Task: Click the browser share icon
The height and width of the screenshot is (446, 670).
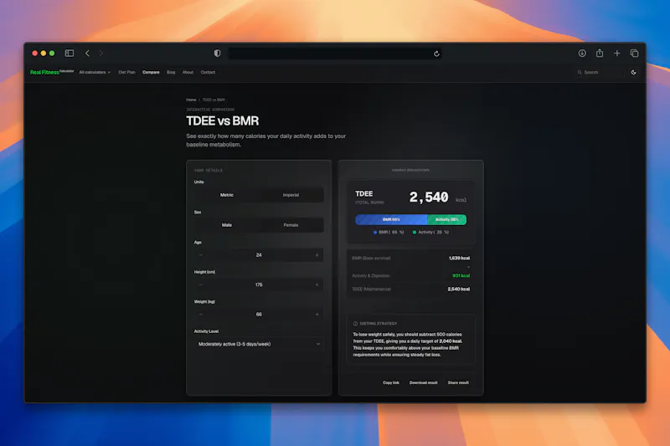Action: 600,53
